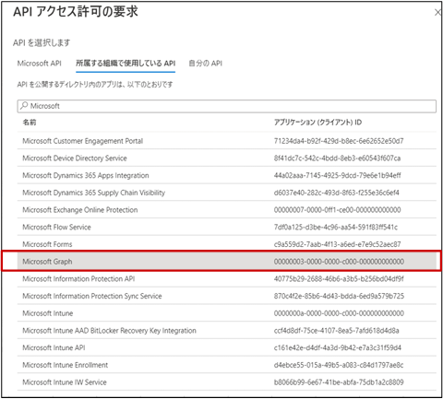Screen dimensions: 443x399
Task: Select the 所属する組織で使用している API tab
Action: pyautogui.click(x=126, y=64)
